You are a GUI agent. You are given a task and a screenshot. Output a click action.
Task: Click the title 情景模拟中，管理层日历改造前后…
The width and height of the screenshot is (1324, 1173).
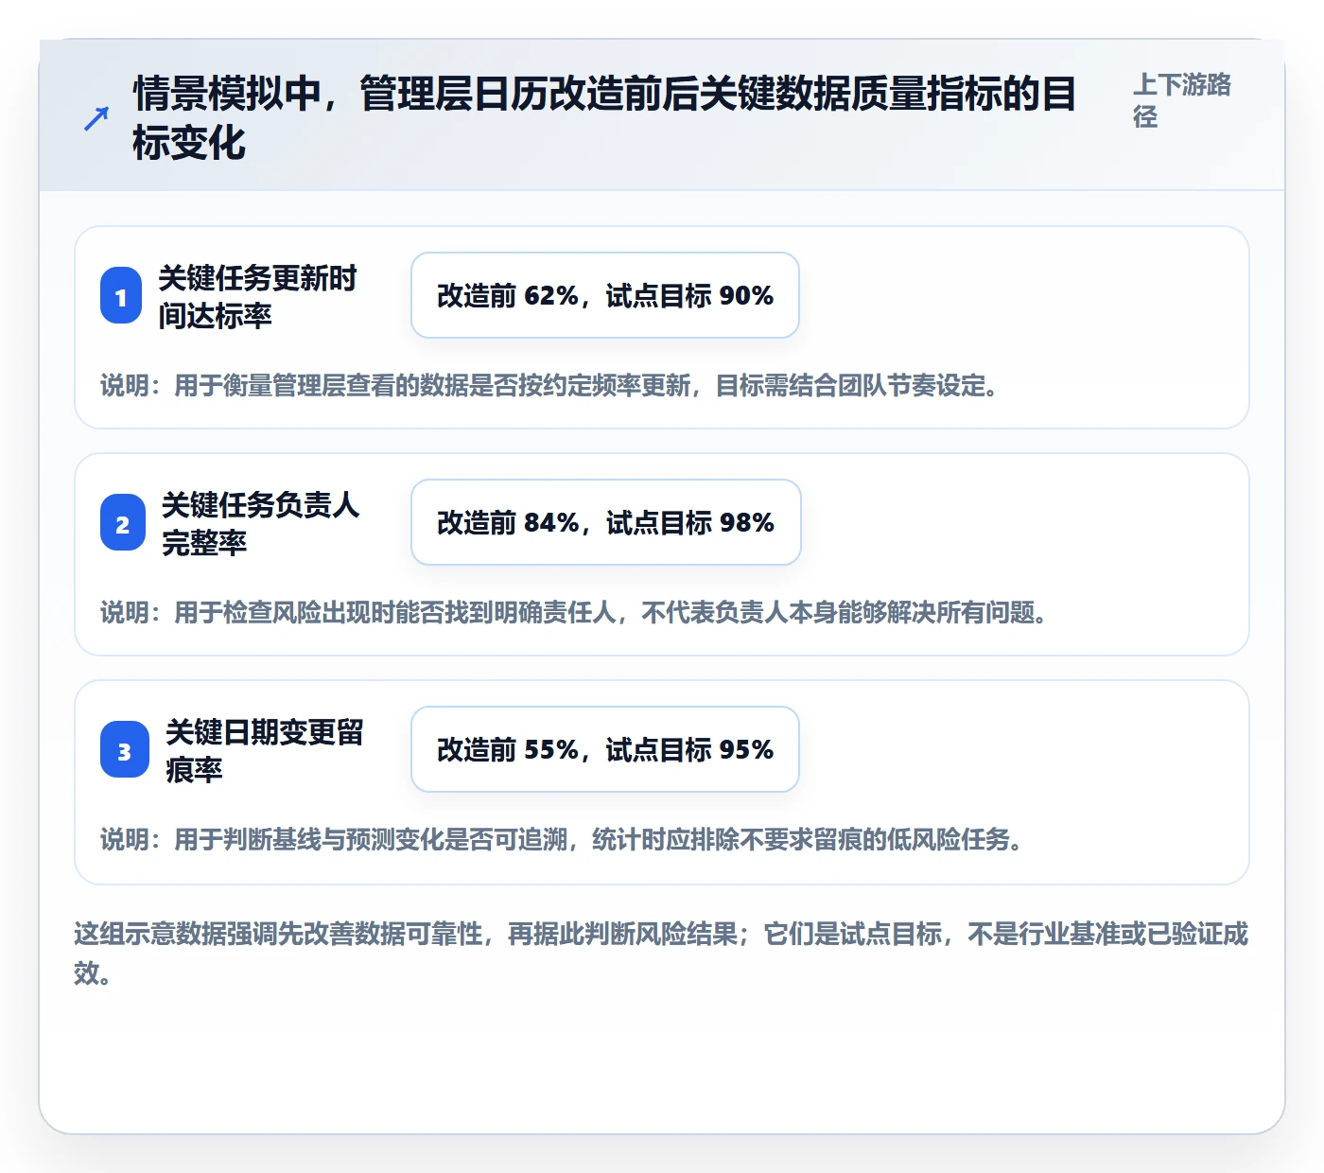pos(604,118)
